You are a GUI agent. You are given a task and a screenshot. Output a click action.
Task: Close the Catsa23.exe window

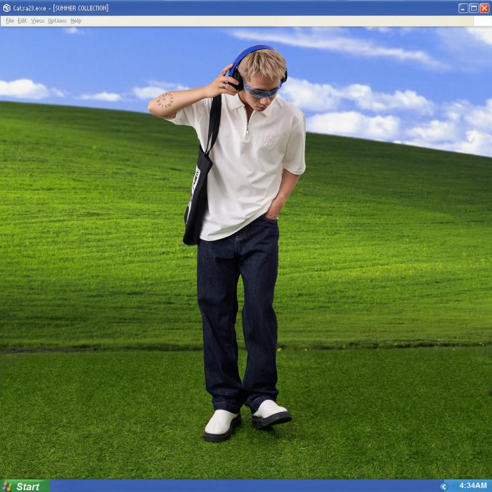point(485,8)
